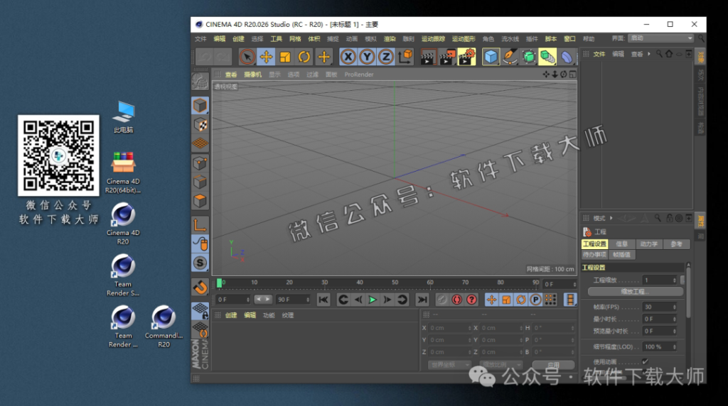Click the 应用 button in coordinates panel
Image resolution: width=728 pixels, height=406 pixels.
pyautogui.click(x=553, y=365)
